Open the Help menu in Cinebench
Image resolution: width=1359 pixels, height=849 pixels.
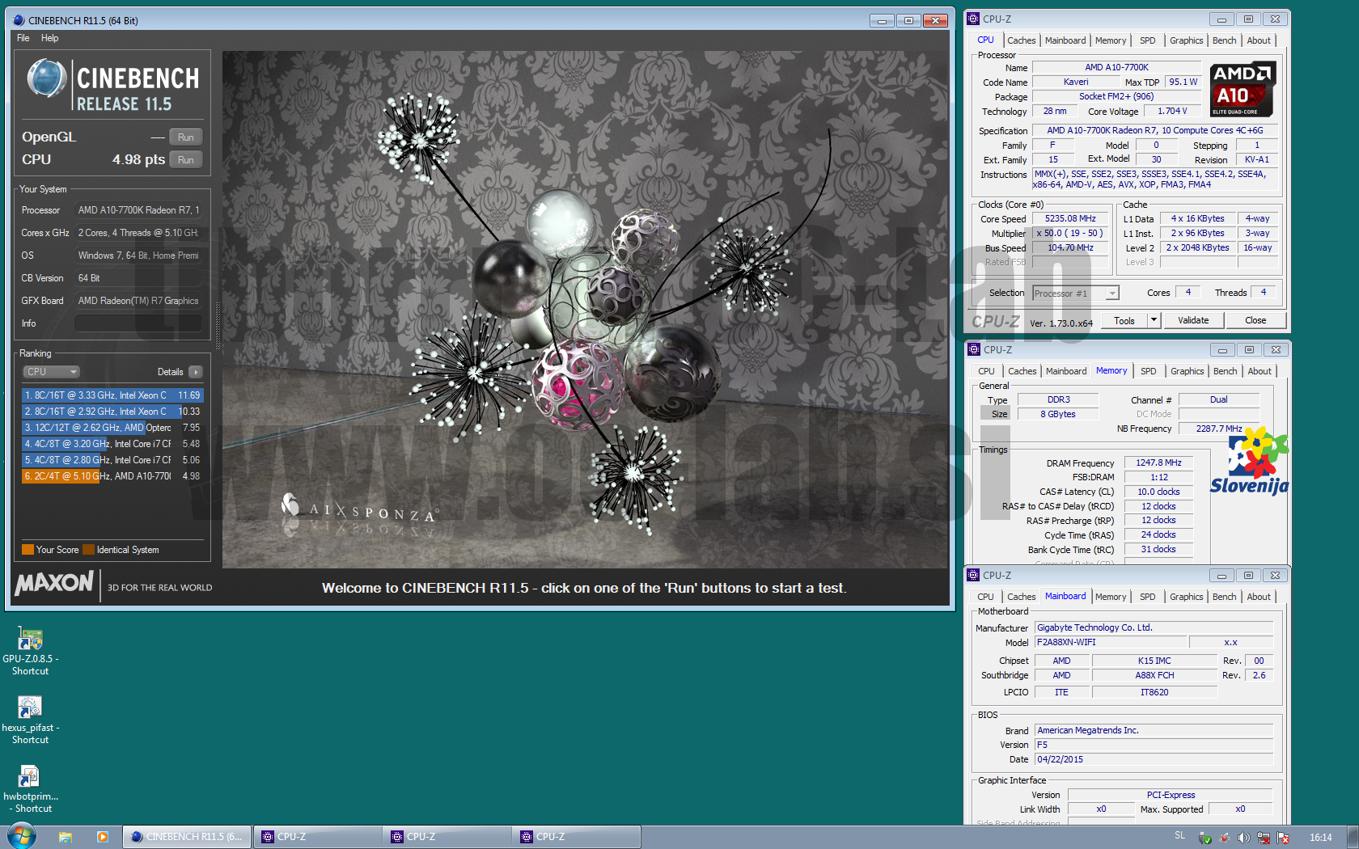pos(50,38)
